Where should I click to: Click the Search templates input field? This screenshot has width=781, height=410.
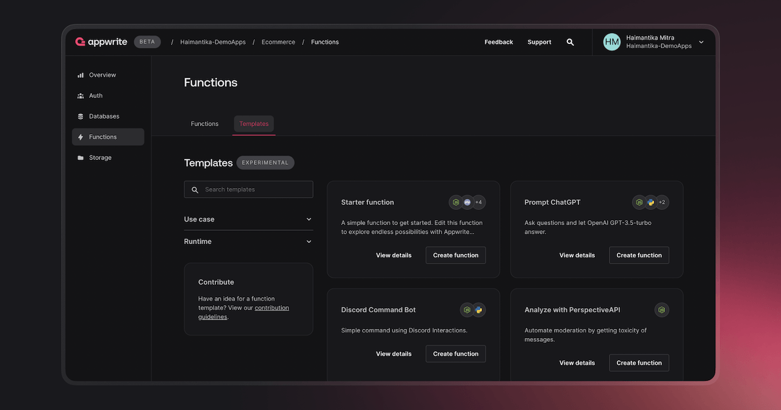click(x=248, y=190)
